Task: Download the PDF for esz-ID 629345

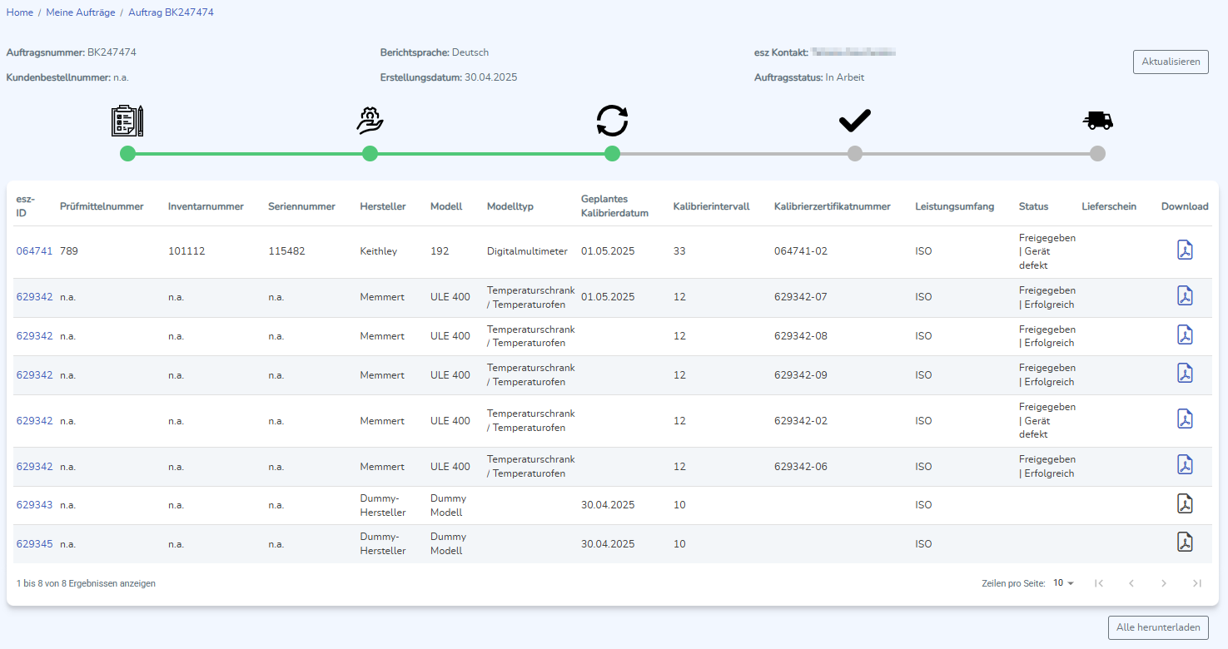Action: (1185, 542)
